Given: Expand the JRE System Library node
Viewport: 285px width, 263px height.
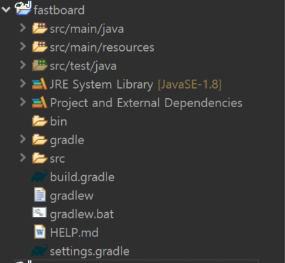Looking at the screenshot, I should tap(23, 84).
